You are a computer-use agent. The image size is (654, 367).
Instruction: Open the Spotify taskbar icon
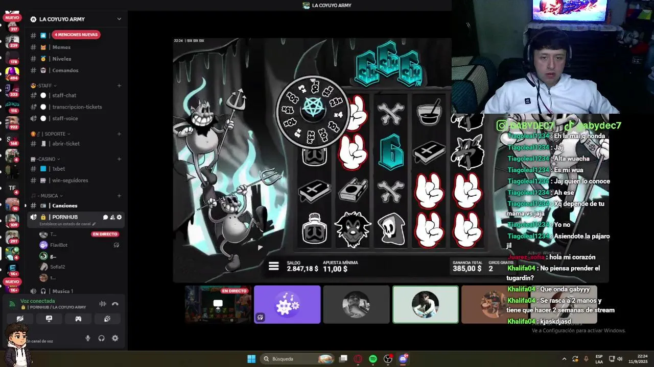pos(373,359)
